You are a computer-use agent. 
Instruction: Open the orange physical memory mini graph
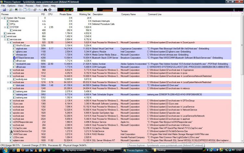(105, 10)
